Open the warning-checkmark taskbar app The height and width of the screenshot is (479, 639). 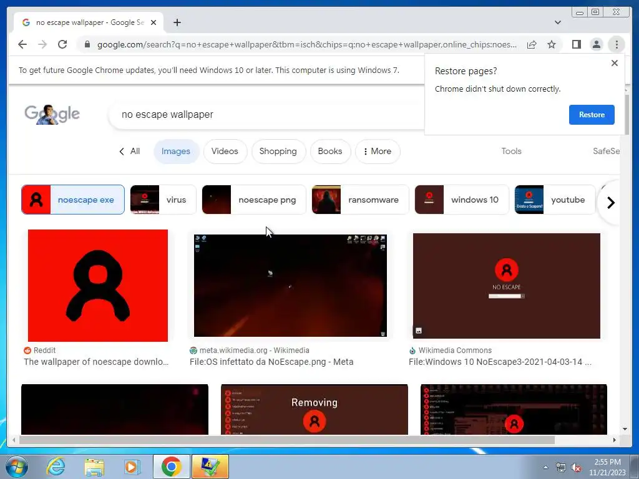coord(210,467)
